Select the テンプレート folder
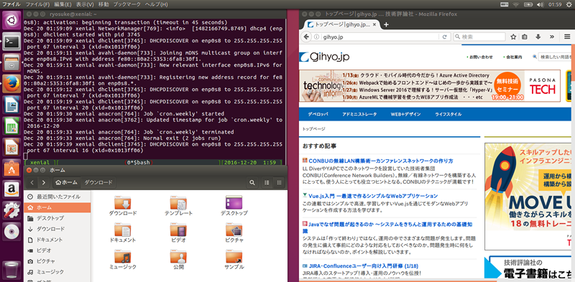This screenshot has width=575, height=282. pyautogui.click(x=178, y=206)
